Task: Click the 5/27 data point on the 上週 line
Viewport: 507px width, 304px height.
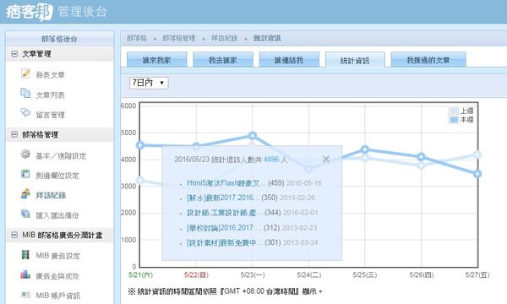Action: (477, 155)
